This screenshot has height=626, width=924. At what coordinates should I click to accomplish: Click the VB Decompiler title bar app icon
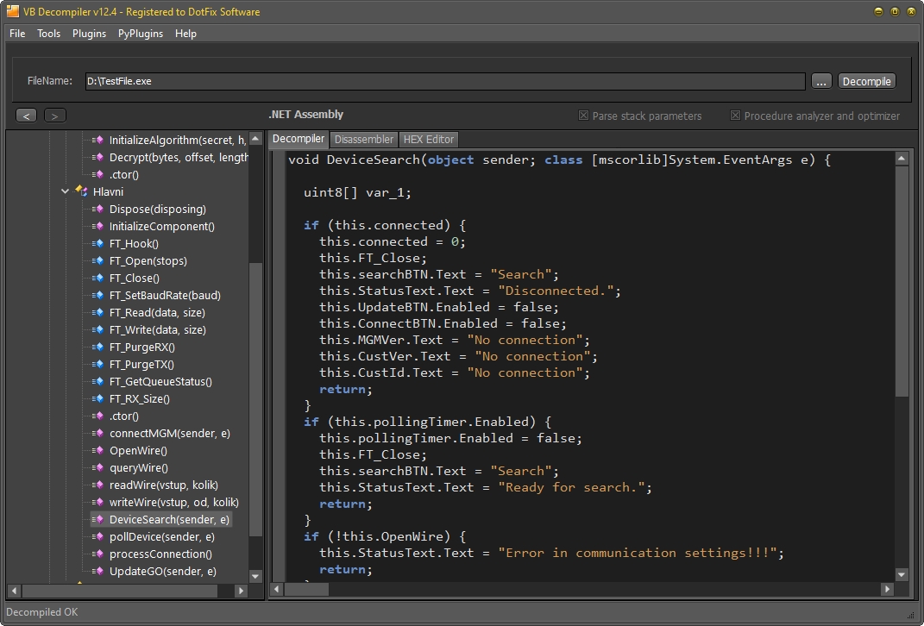point(12,11)
